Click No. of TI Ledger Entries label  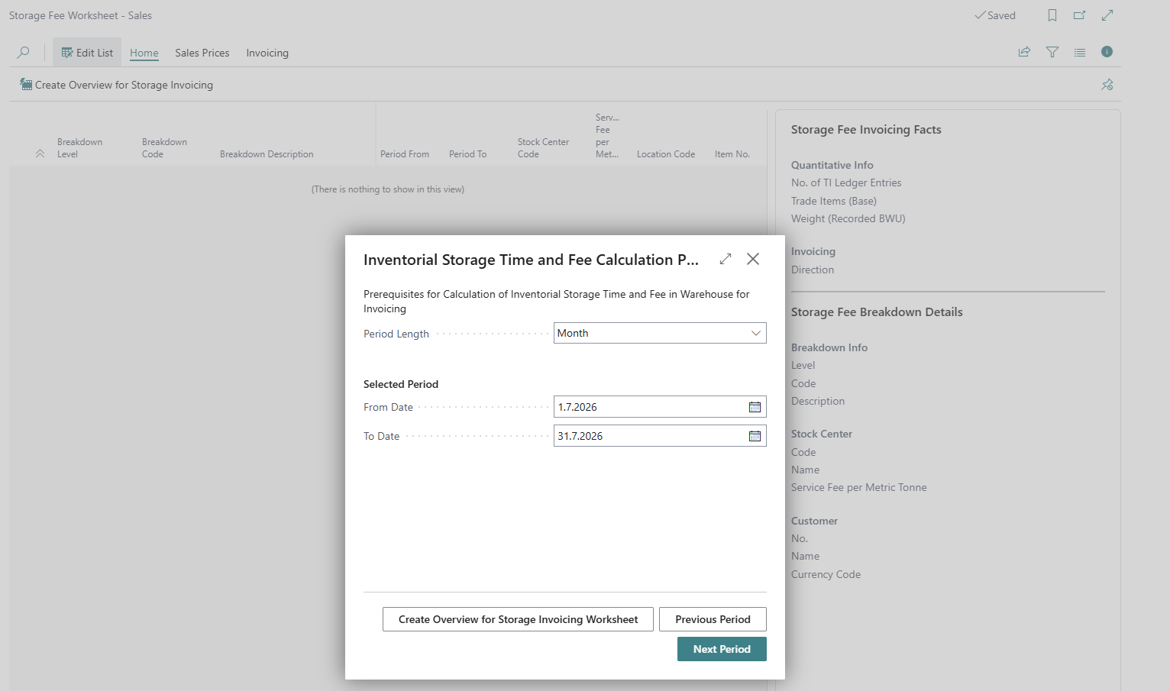pos(846,182)
